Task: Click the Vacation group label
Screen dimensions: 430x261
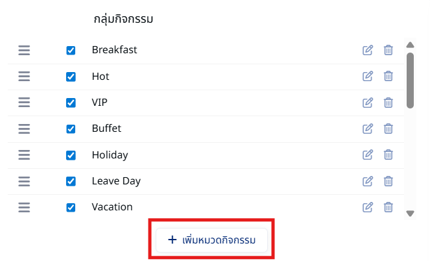Action: pos(112,207)
